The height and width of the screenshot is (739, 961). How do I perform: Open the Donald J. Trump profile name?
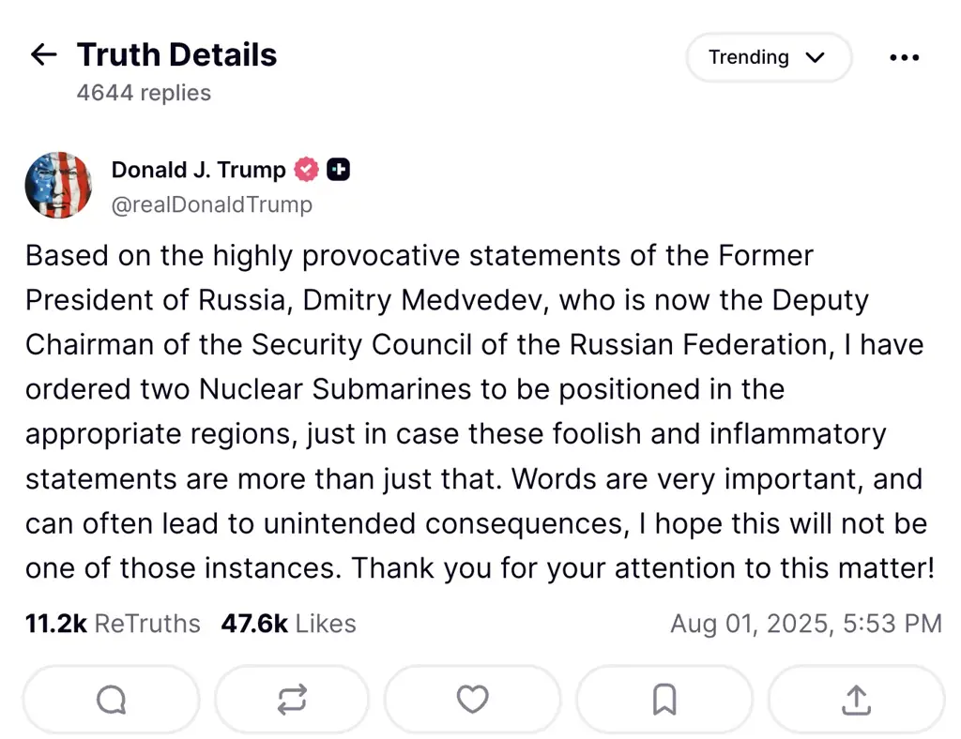click(x=198, y=170)
